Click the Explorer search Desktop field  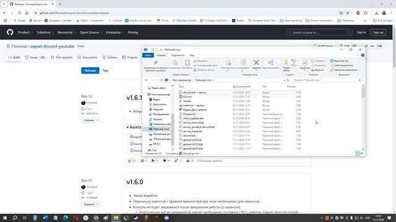click(x=327, y=80)
